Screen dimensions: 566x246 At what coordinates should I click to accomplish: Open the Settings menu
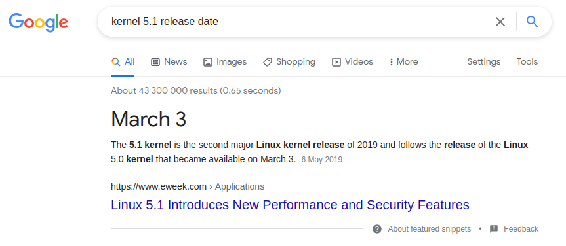click(484, 62)
